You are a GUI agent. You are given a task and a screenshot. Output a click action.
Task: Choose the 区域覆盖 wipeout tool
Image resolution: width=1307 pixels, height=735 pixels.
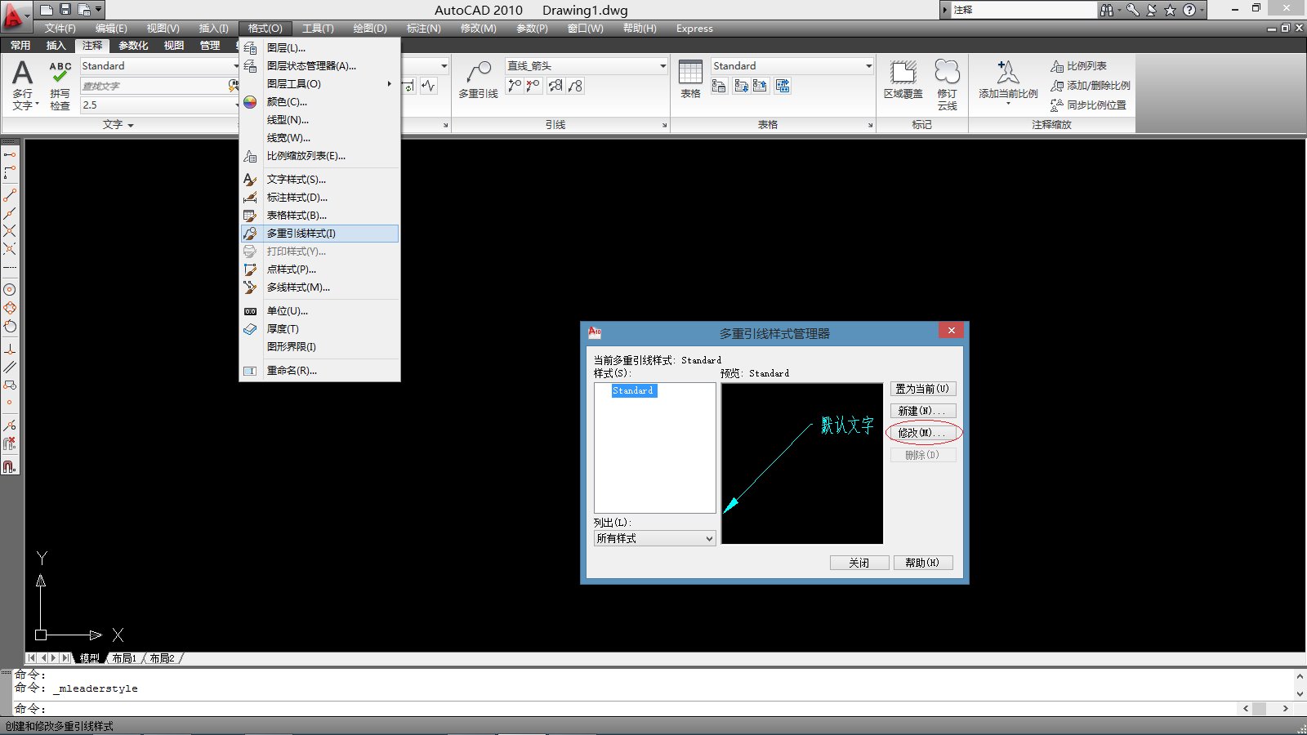(903, 79)
